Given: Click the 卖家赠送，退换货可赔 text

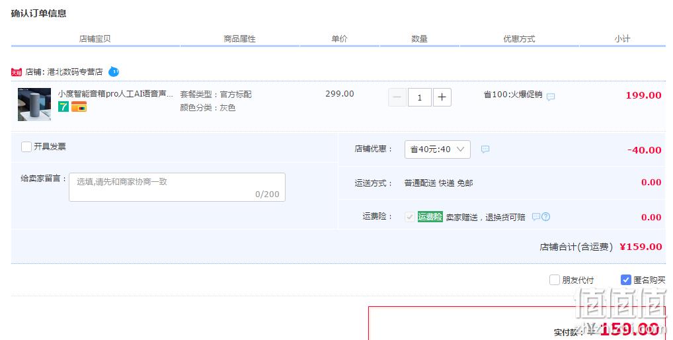Looking at the screenshot, I should pyautogui.click(x=485, y=217).
